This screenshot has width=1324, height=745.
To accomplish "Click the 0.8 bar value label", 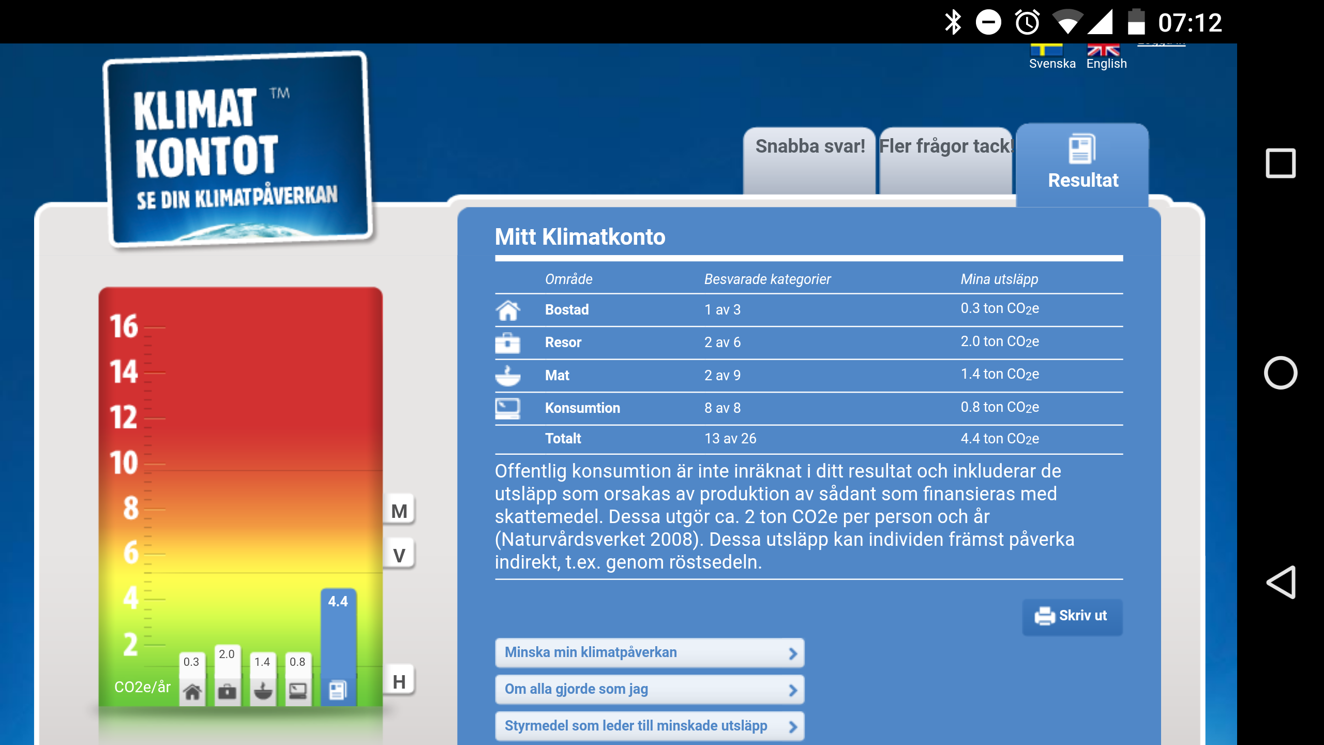I will (x=297, y=662).
